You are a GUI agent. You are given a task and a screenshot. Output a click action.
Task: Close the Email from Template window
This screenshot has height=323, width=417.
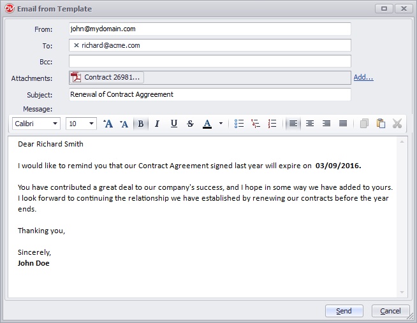[x=404, y=9]
